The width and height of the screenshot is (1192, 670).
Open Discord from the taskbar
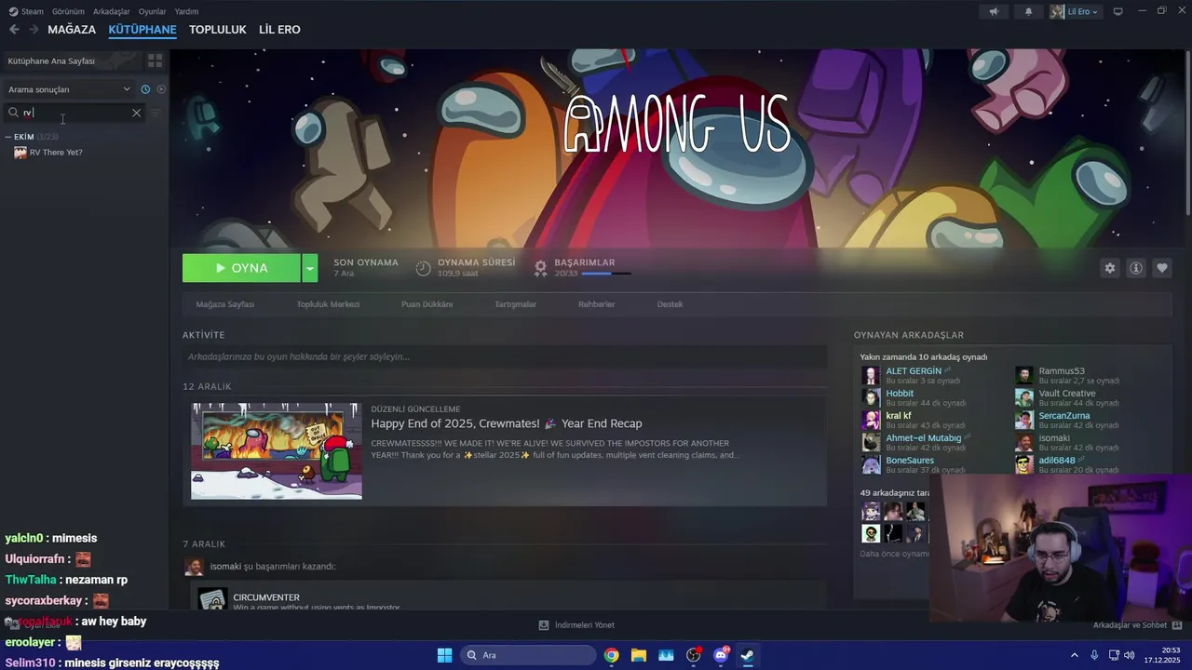(x=721, y=655)
